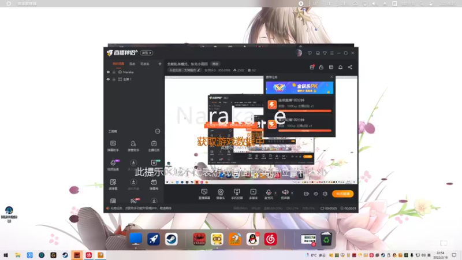Add a 手机投屏 phone mirroring source
Screen dimensions: 462x260
pos(237,194)
